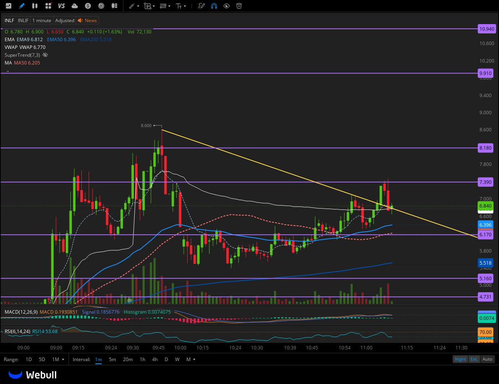The image size is (499, 384).
Task: Click the EMA indicator legend label
Action: (9, 39)
